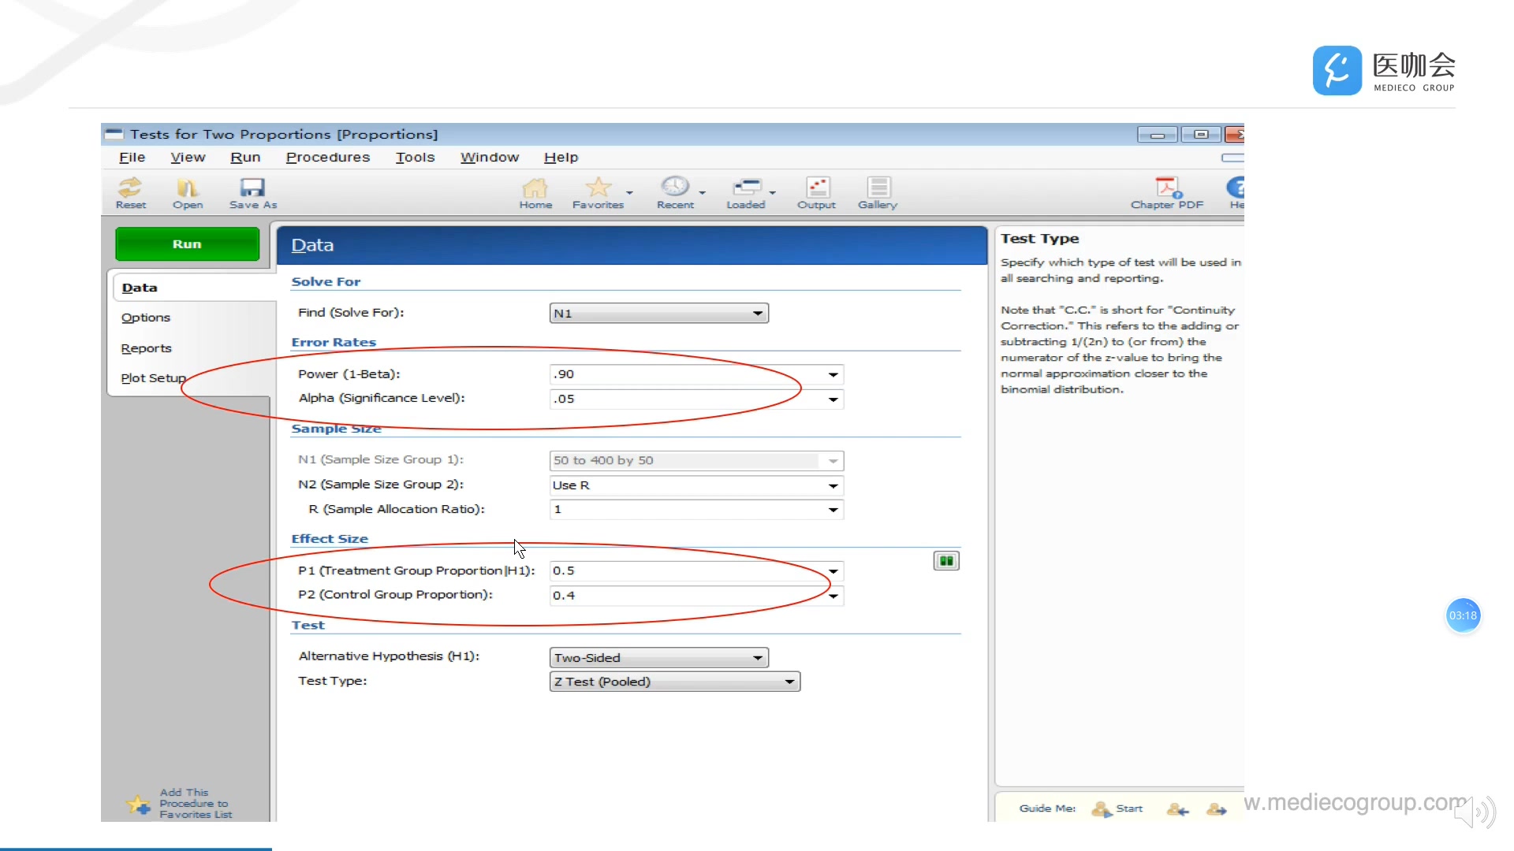
Task: Open the Procedures menu
Action: (327, 158)
